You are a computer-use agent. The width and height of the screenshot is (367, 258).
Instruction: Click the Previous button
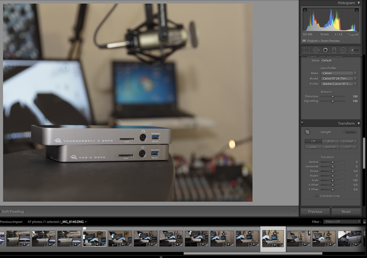coord(315,212)
